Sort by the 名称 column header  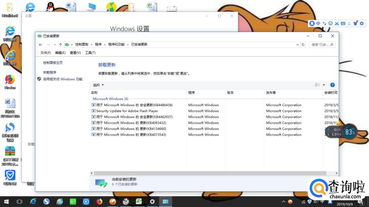pyautogui.click(x=138, y=92)
